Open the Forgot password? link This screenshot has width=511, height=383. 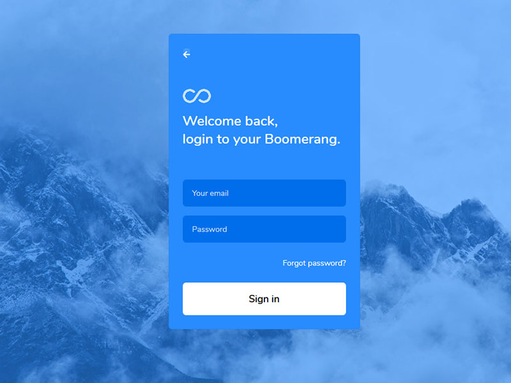314,263
